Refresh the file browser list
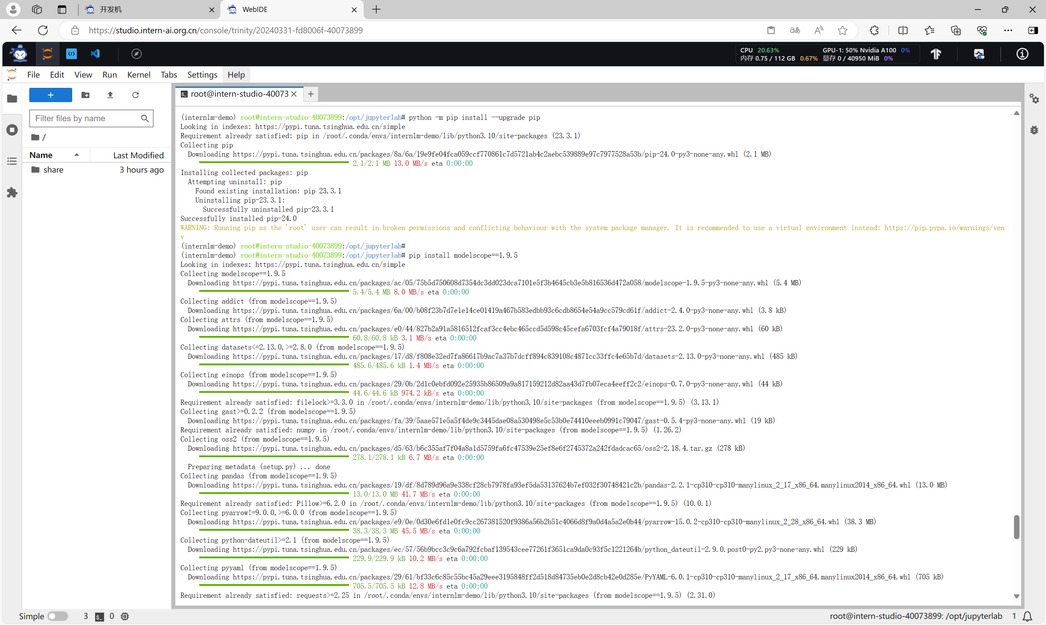1046x625 pixels. (x=135, y=95)
